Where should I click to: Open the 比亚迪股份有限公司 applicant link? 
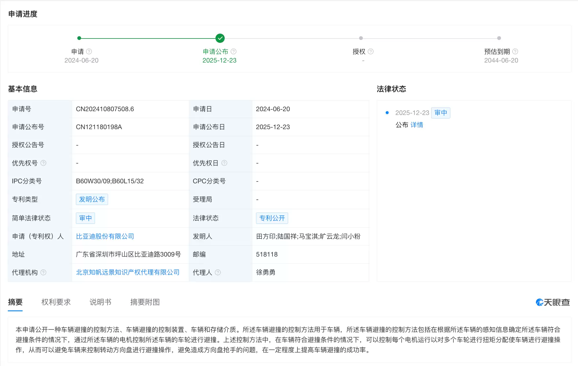105,236
